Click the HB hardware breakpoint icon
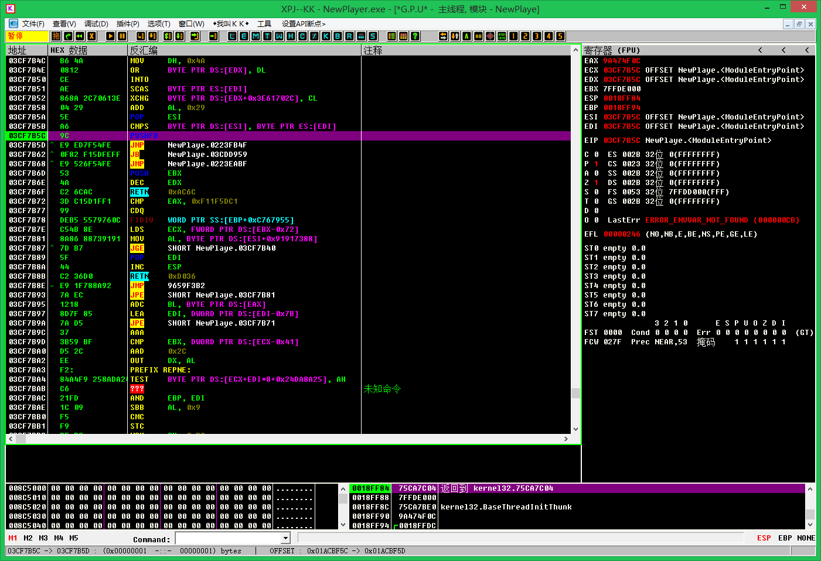Screen dimensions: 821x561 pos(478,36)
